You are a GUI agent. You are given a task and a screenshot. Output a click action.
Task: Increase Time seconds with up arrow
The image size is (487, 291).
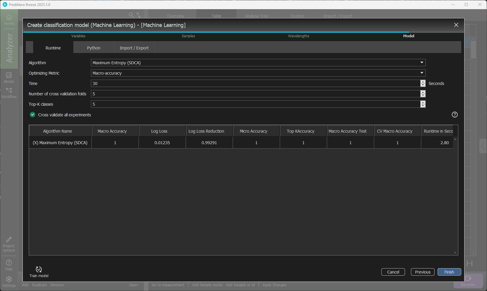(423, 82)
